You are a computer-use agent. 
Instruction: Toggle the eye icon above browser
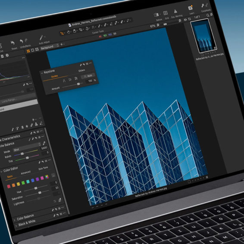185,20
